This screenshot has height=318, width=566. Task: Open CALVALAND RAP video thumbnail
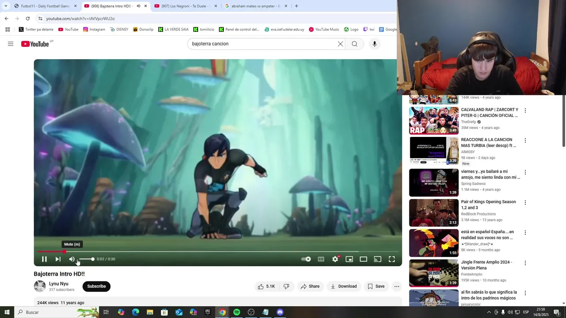point(434,121)
